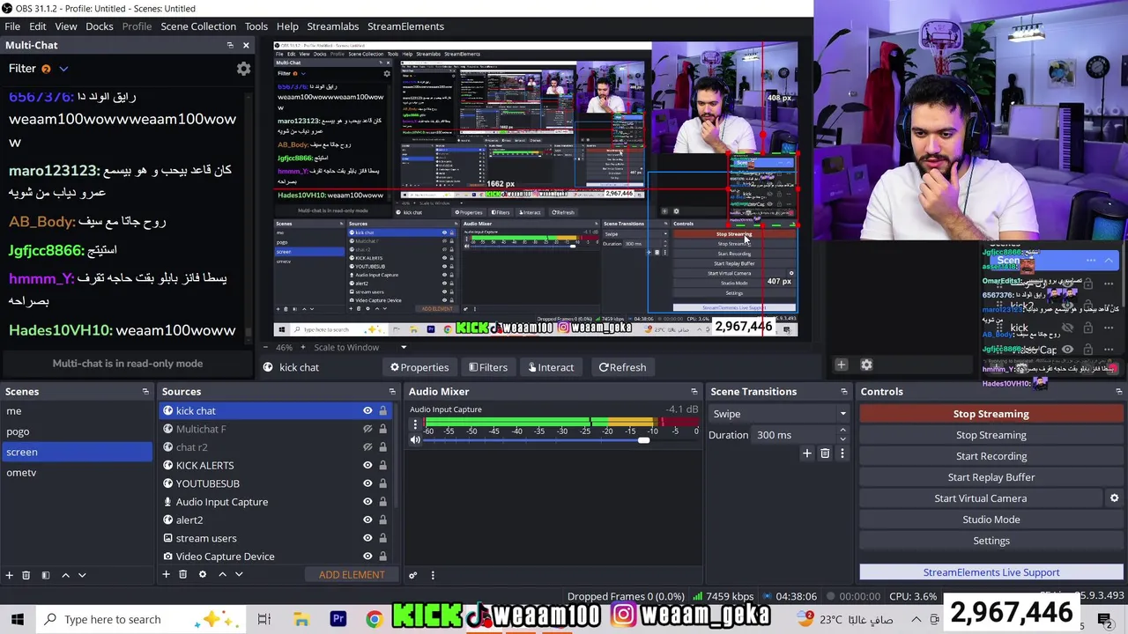Float the Controls dock
1128x634 pixels.
[1118, 392]
